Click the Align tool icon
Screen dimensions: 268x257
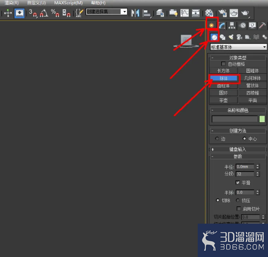pos(147,13)
